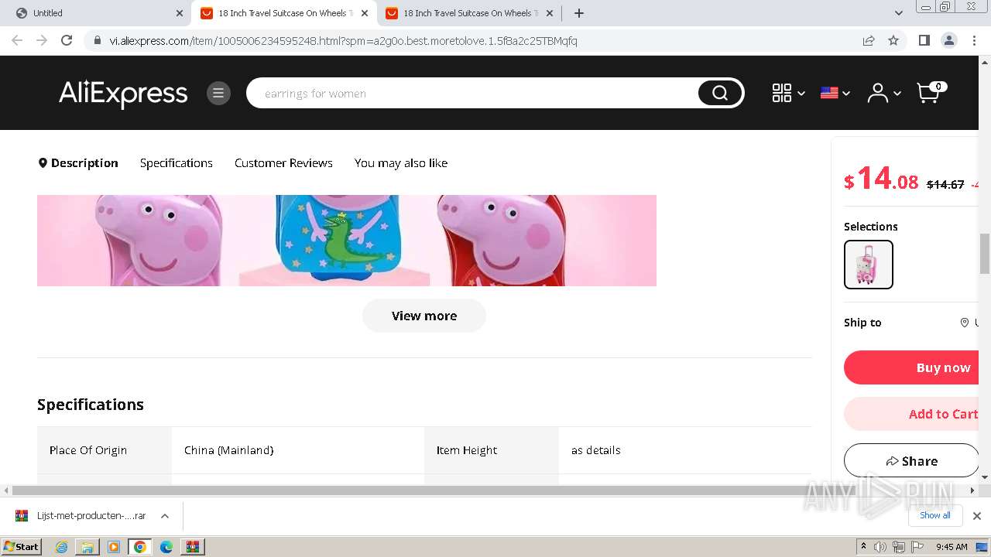This screenshot has height=557, width=991.
Task: Toggle the Chrome side panel
Action: (x=924, y=40)
